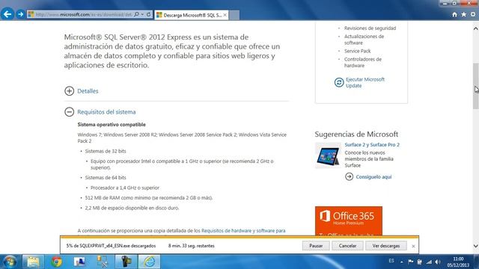Click the 11:00 clock and date
This screenshot has width=479, height=269.
click(x=458, y=262)
